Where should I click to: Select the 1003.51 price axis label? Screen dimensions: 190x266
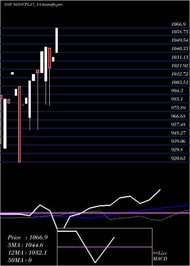click(x=180, y=82)
